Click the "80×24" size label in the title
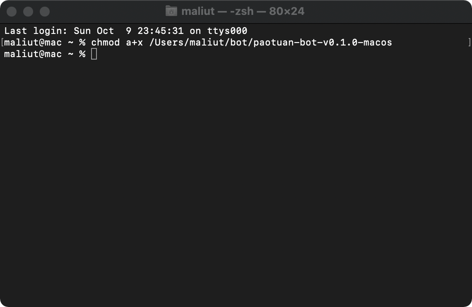This screenshot has width=472, height=307. pyautogui.click(x=287, y=12)
